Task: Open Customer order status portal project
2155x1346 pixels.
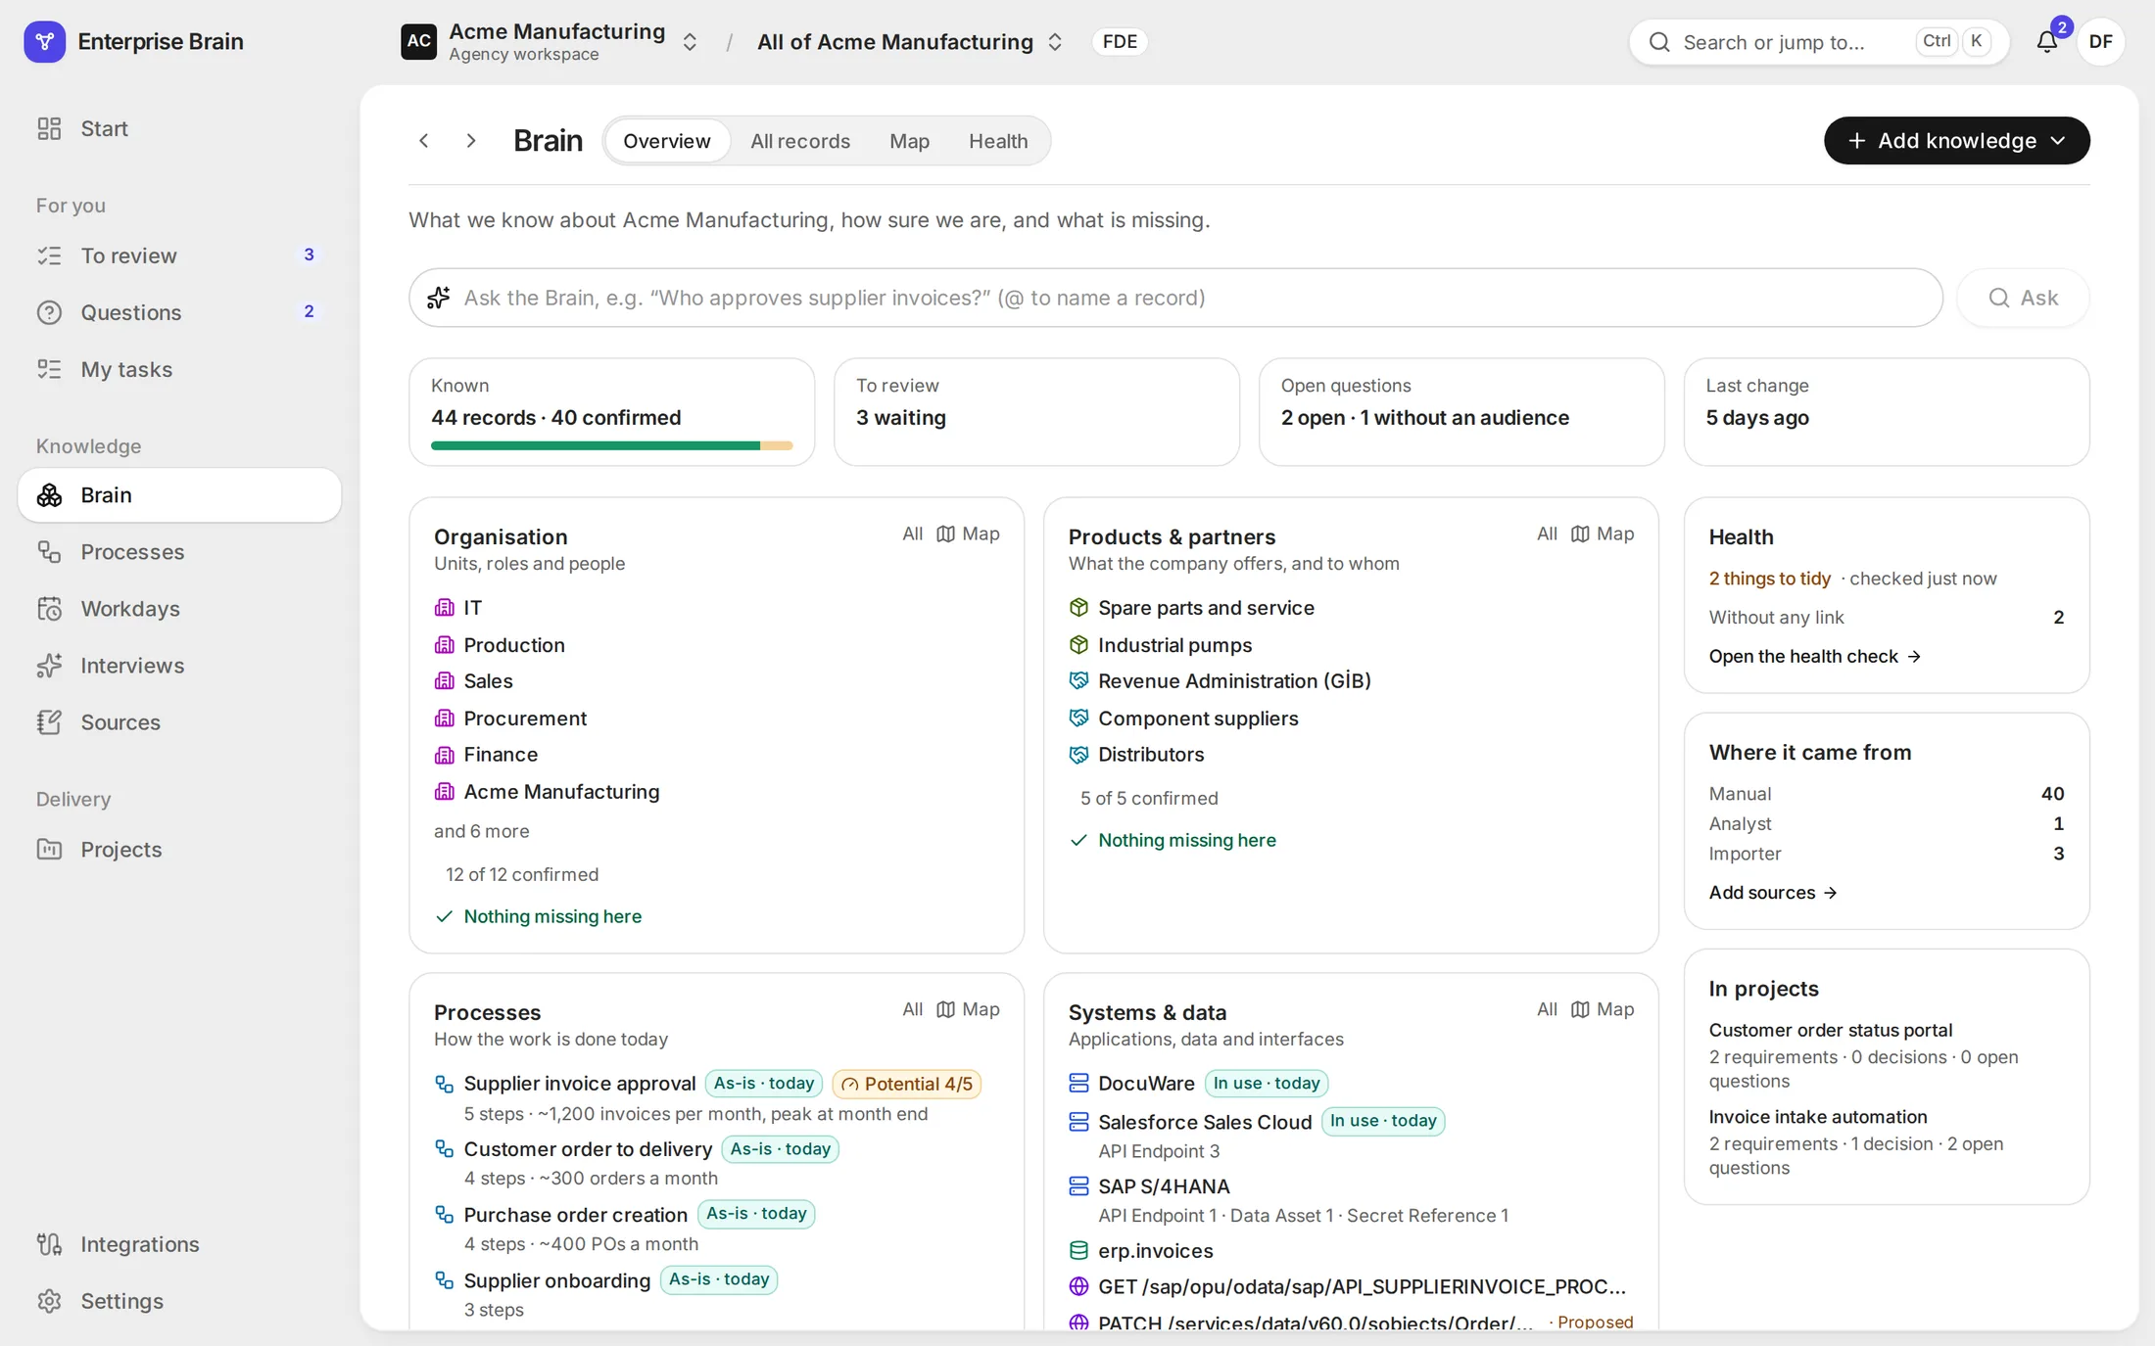Action: tap(1831, 1030)
